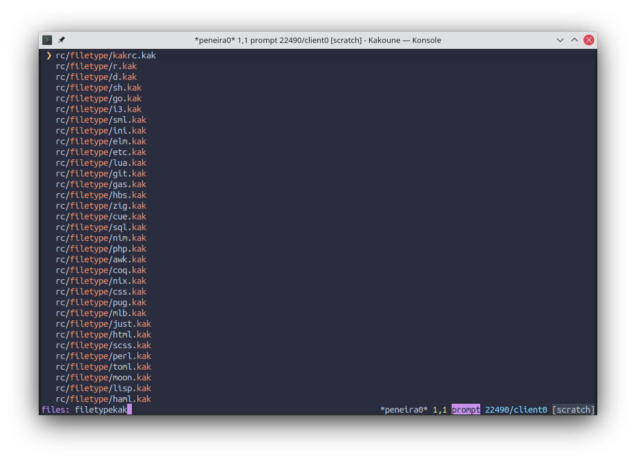Viewport: 636px width, 461px height.
Task: Select rc/filetype/sh.kak entry
Action: pos(98,88)
